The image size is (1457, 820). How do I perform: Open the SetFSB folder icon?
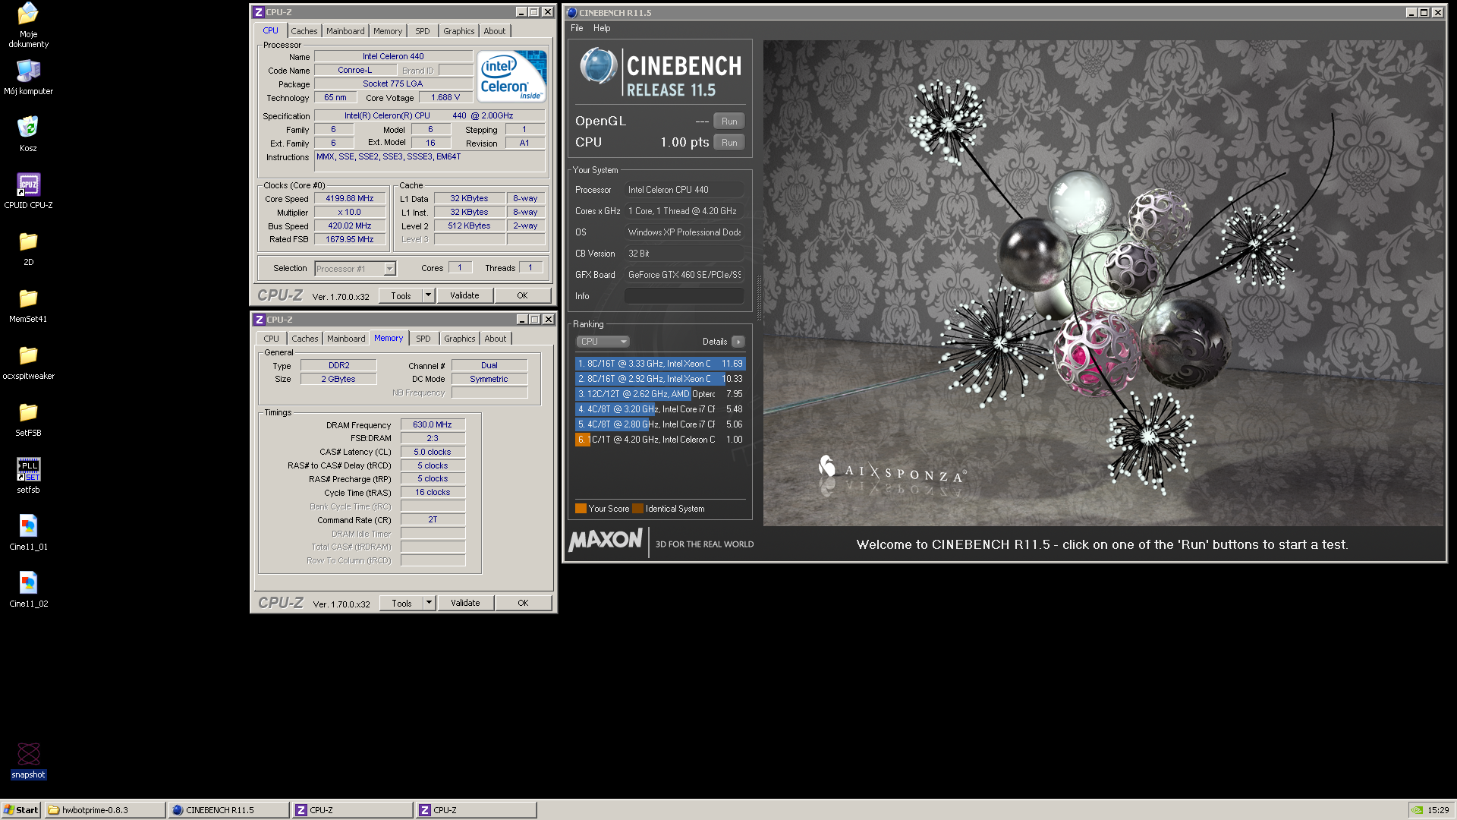point(28,419)
